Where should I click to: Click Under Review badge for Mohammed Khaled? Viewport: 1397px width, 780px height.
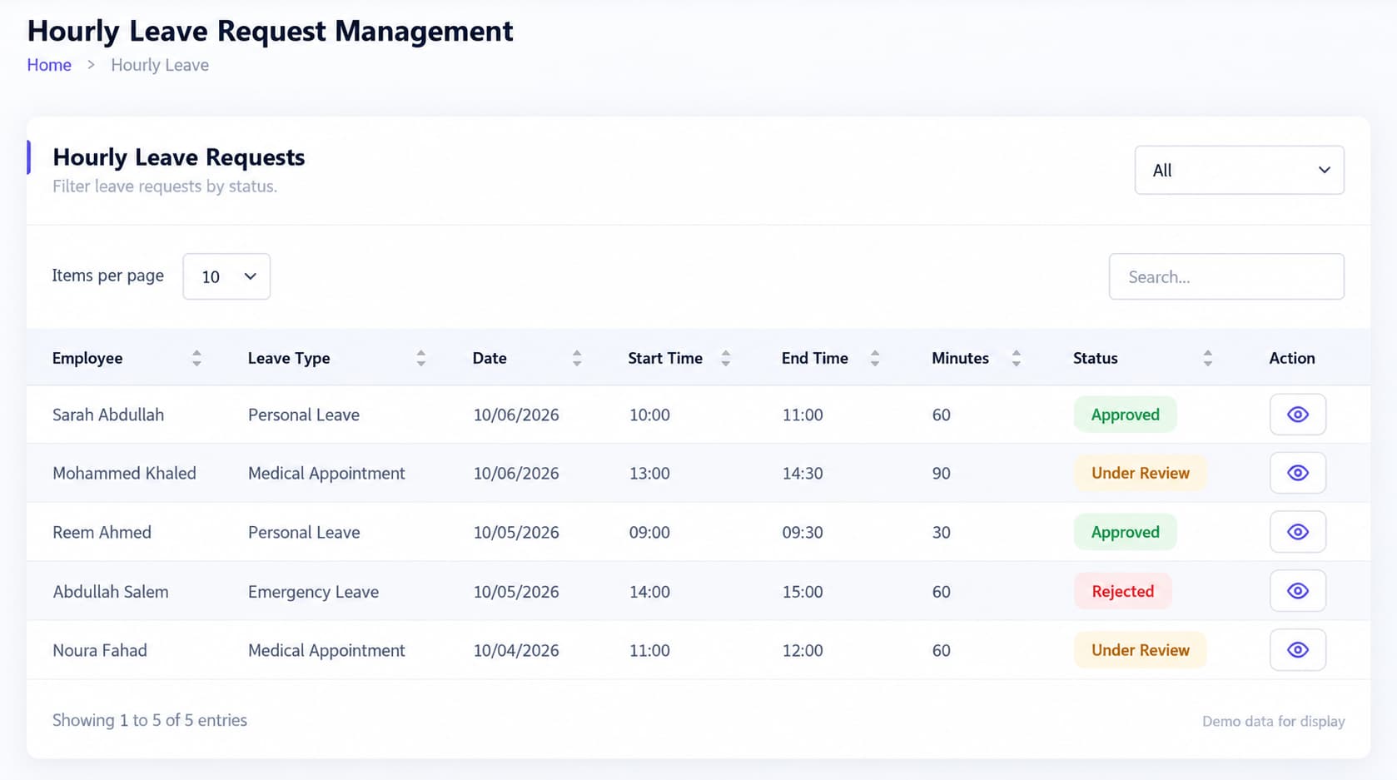pyautogui.click(x=1140, y=473)
